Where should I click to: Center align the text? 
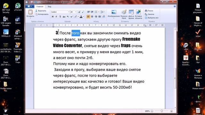[92, 17]
